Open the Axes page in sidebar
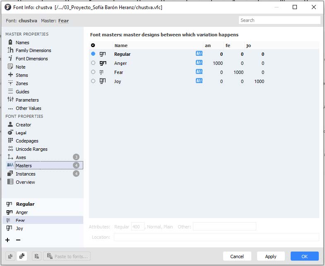 pyautogui.click(x=21, y=157)
